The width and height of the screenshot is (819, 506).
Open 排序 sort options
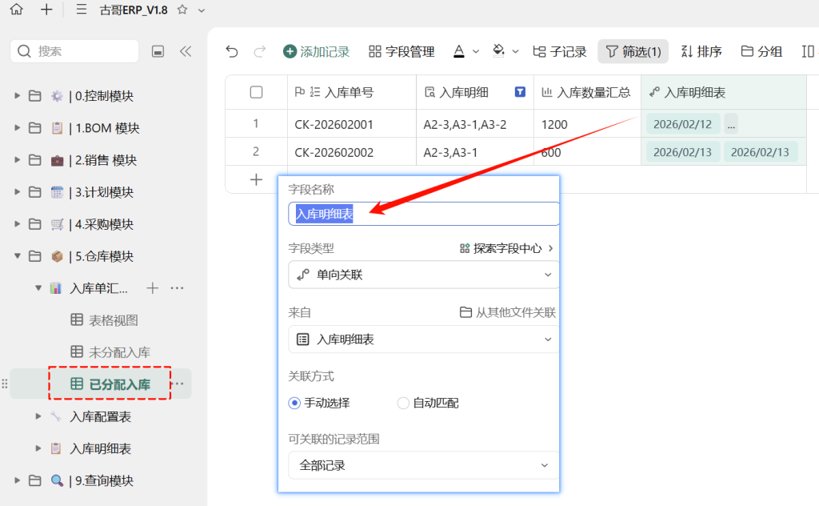701,51
